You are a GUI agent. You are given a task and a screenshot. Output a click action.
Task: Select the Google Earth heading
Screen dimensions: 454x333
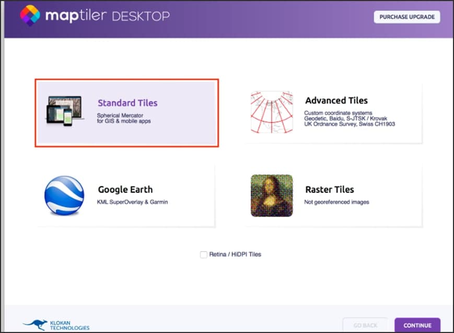coord(125,189)
